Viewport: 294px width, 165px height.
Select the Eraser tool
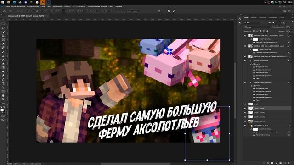pos(3,64)
